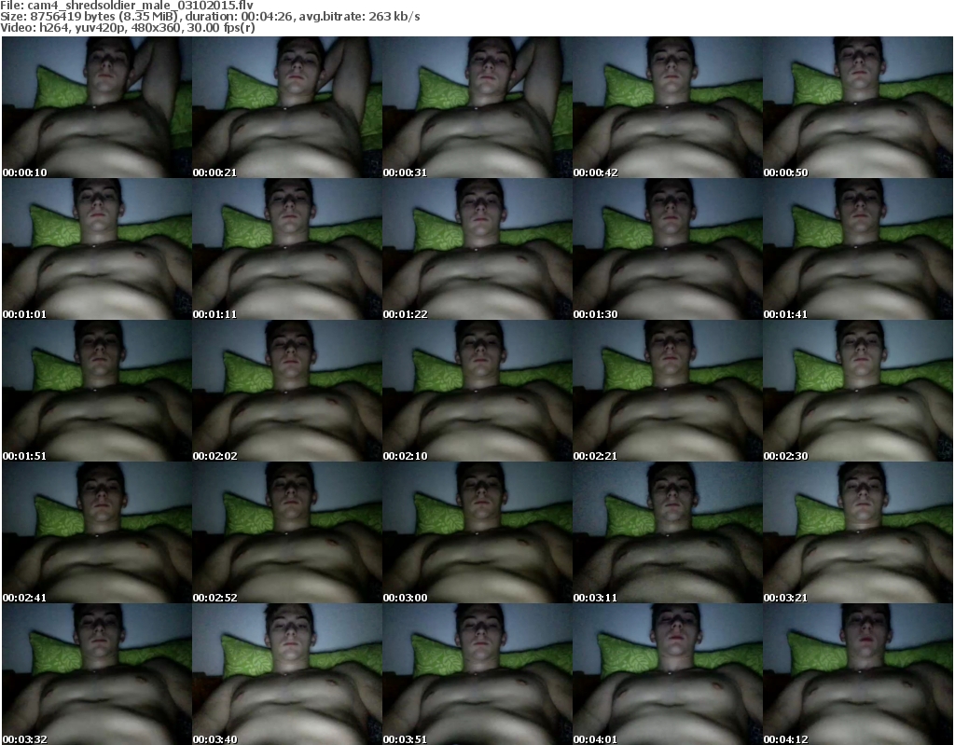Click the 'Size: 8756419 bytes' info line

point(210,17)
